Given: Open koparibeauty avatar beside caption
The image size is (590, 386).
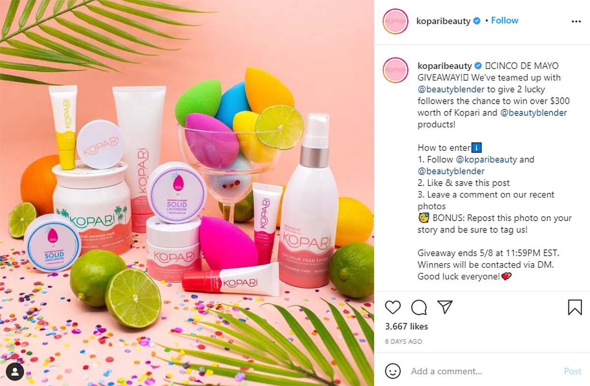Looking at the screenshot, I should 395,70.
